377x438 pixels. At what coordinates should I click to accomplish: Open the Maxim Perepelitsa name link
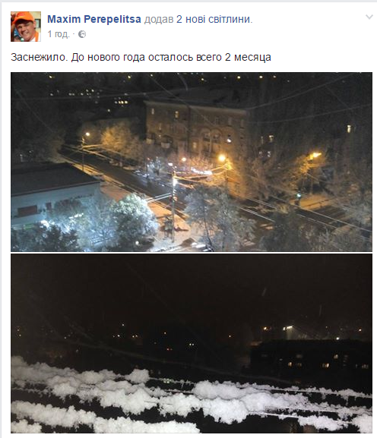point(94,19)
